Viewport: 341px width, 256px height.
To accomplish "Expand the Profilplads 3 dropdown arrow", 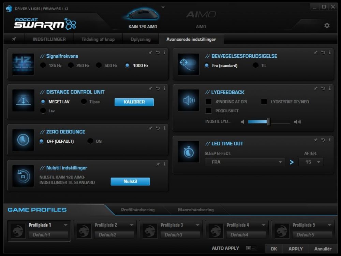I will (197, 225).
